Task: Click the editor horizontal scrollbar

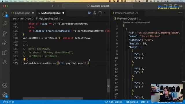Action: coord(53,98)
